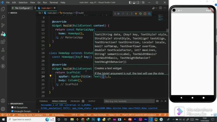Image resolution: width=217 pixels, height=122 pixels.
Task: Switch to the DEBUG CONSOLE tab
Action: coord(59,101)
